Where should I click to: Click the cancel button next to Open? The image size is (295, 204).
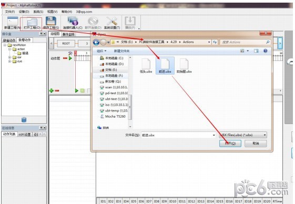[x=256, y=144]
